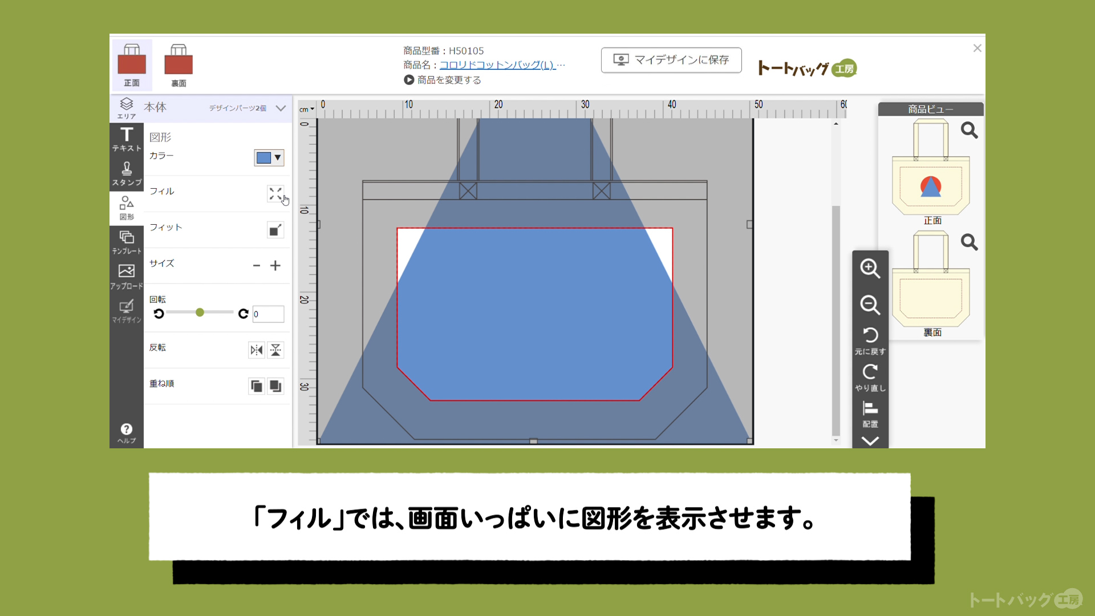Click the rotation slider handle

coord(200,313)
